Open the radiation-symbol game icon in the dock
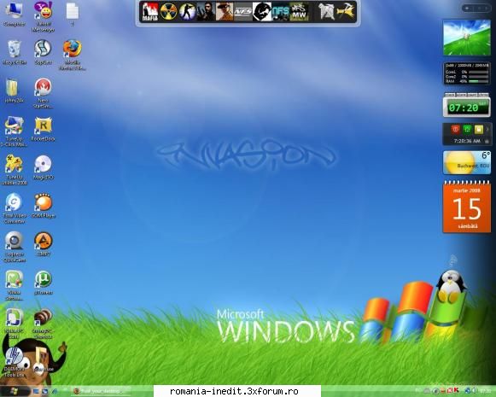496x397 pixels. coord(168,12)
